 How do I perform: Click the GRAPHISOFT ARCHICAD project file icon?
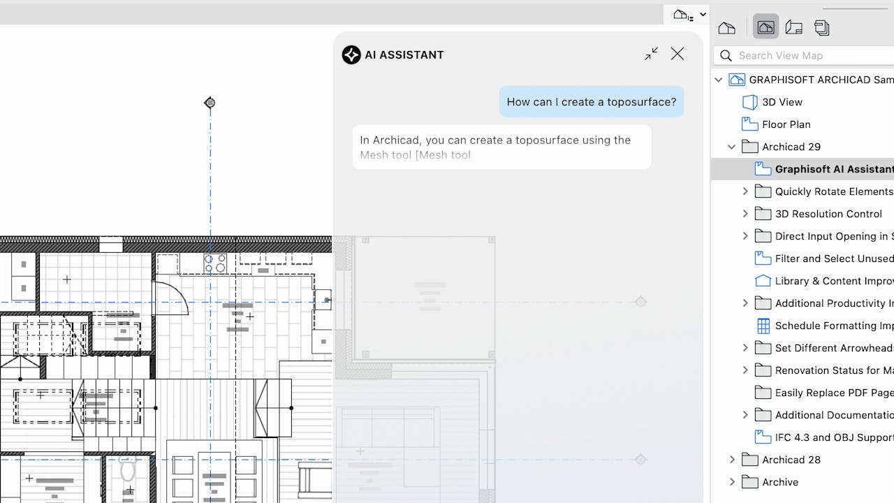(x=737, y=80)
